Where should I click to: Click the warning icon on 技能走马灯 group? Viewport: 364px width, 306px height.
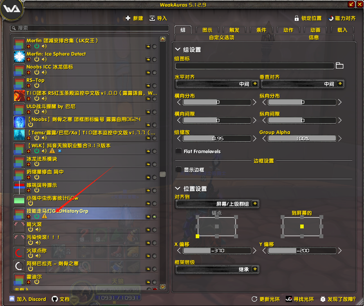point(44,216)
